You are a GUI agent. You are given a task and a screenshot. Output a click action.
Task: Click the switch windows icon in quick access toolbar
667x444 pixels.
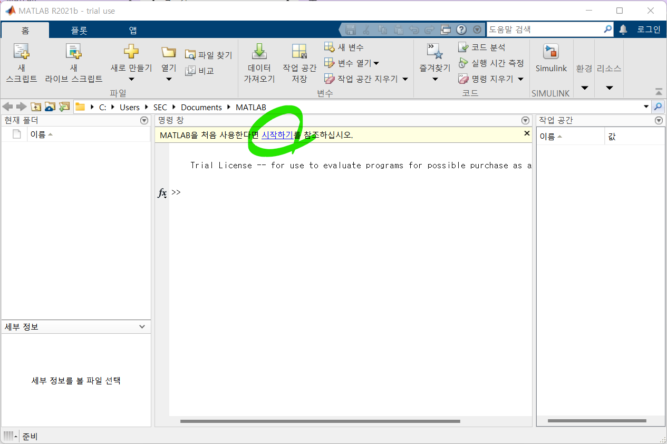click(x=446, y=30)
